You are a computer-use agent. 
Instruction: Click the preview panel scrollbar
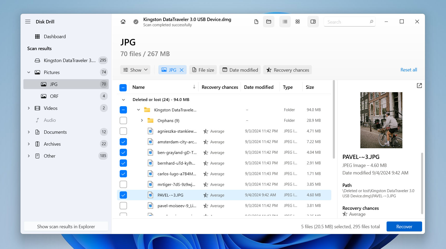(x=422, y=183)
